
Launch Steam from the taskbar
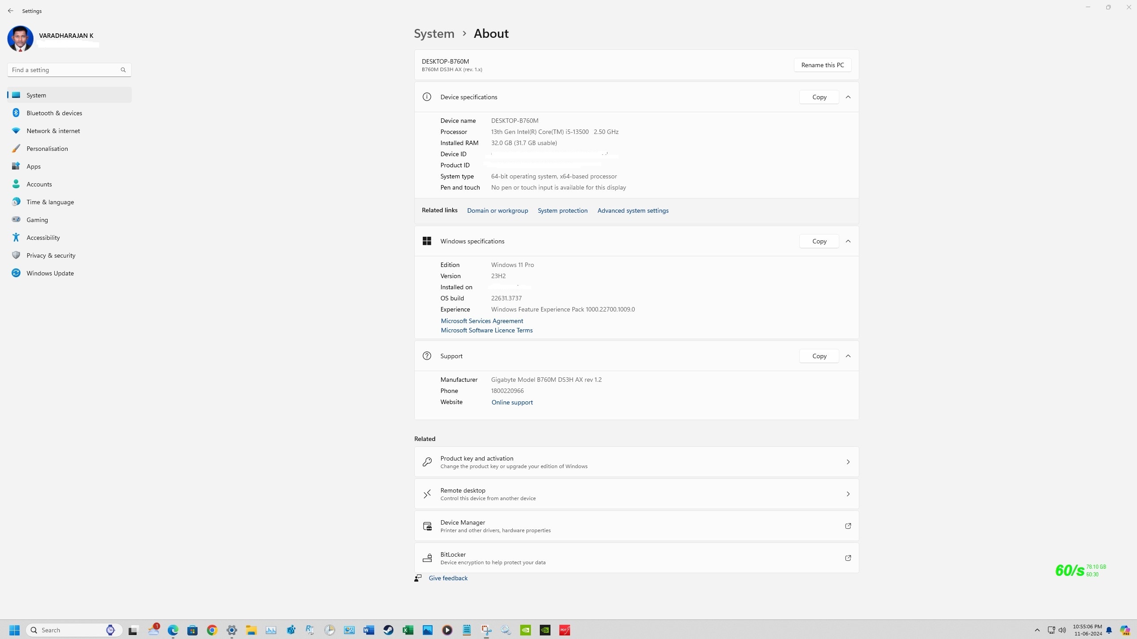[x=388, y=630]
